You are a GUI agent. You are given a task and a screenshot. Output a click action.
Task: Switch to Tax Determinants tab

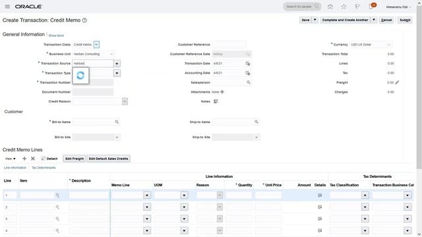44,168
